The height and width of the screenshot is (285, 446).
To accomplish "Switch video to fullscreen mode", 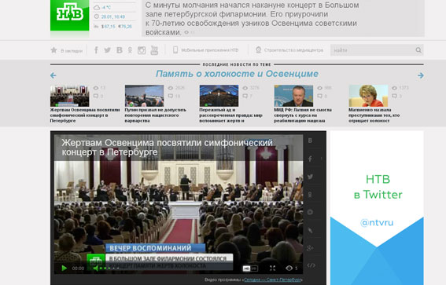I will click(272, 268).
